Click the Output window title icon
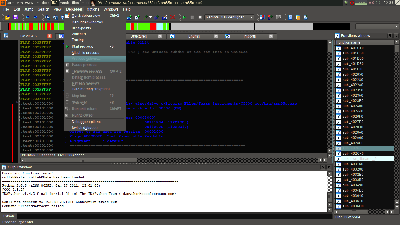 click(4, 167)
